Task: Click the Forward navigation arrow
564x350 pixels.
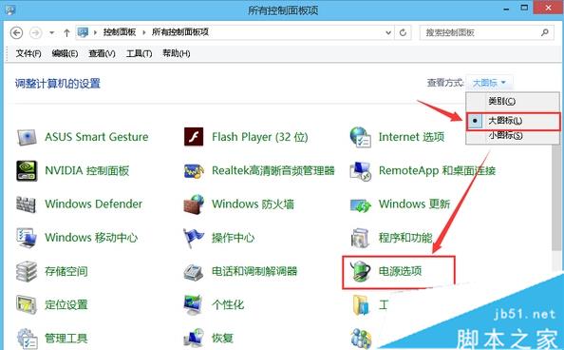Action: coord(35,33)
